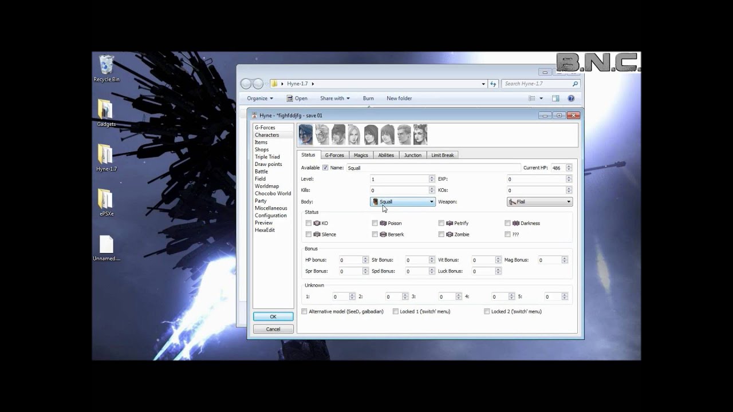Click the Hyne window title icon

[x=255, y=115]
